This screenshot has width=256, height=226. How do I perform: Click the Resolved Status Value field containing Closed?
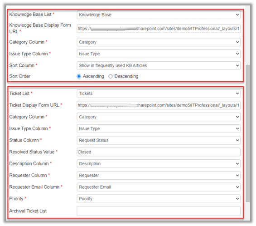point(159,152)
